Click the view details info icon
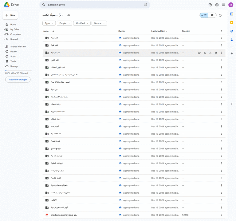The height and width of the screenshot is (221, 236). (220, 15)
